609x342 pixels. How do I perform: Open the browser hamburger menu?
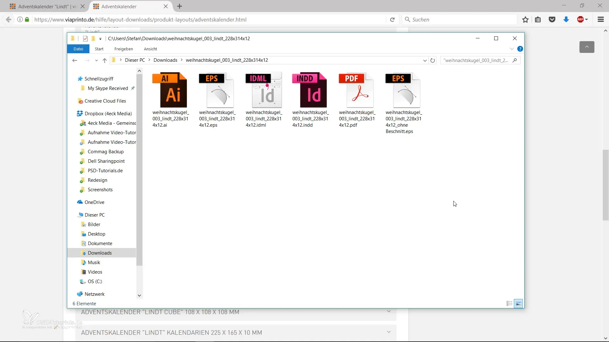601,20
